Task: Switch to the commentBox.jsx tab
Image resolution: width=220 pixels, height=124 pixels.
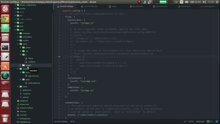Action: point(89,6)
